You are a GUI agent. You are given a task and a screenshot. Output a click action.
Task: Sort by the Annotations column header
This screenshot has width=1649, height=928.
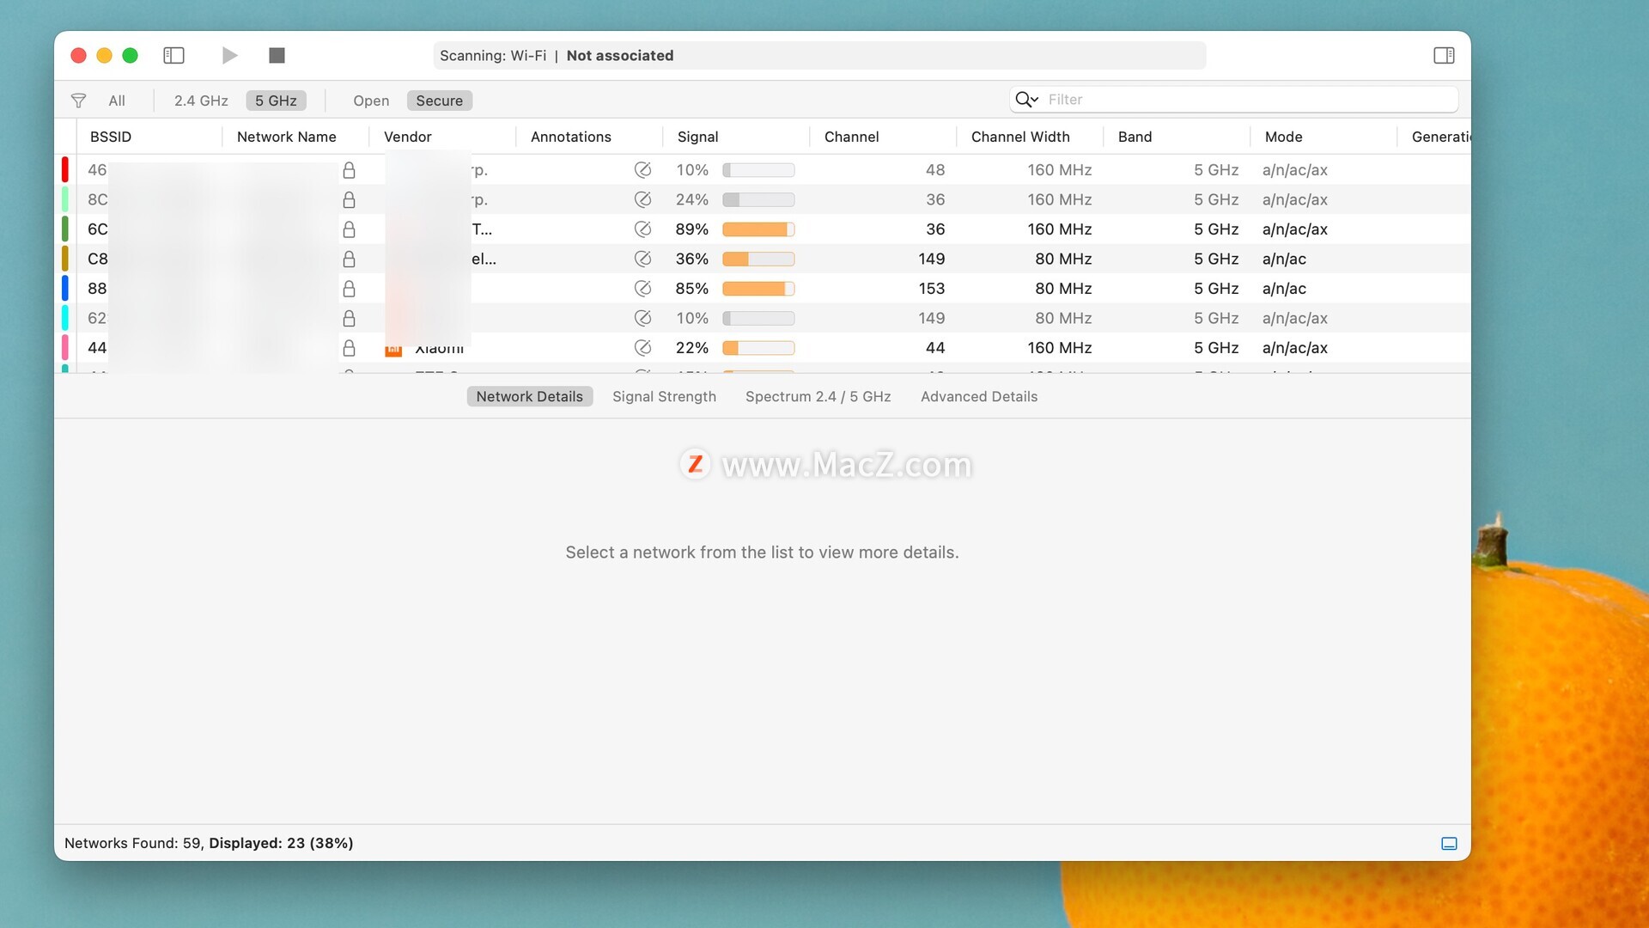pyautogui.click(x=570, y=137)
